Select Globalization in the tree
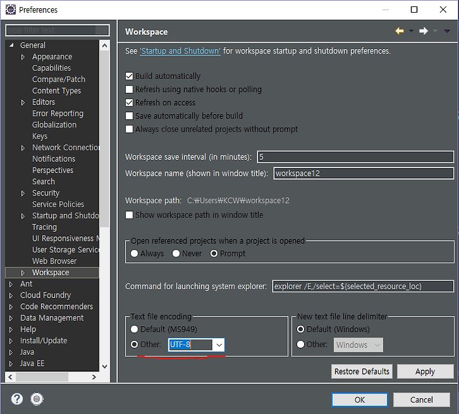 pos(54,125)
